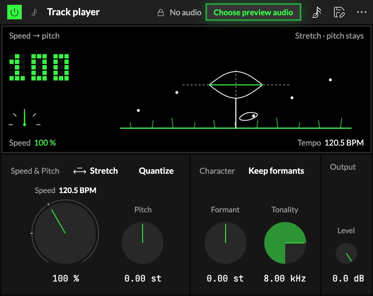Open the three-dot more options menu

click(x=362, y=12)
